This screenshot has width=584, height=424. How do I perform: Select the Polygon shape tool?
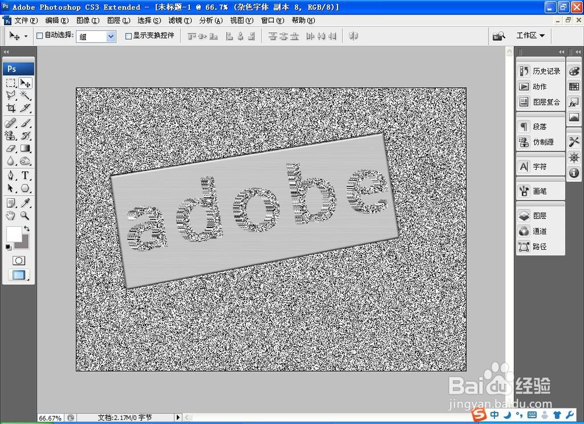[25, 188]
